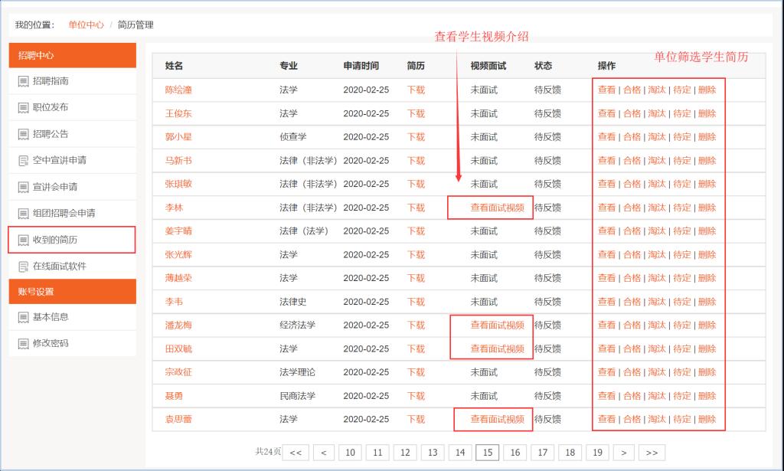Mark 王俊东 as 合格
Image resolution: width=784 pixels, height=471 pixels.
coord(632,113)
